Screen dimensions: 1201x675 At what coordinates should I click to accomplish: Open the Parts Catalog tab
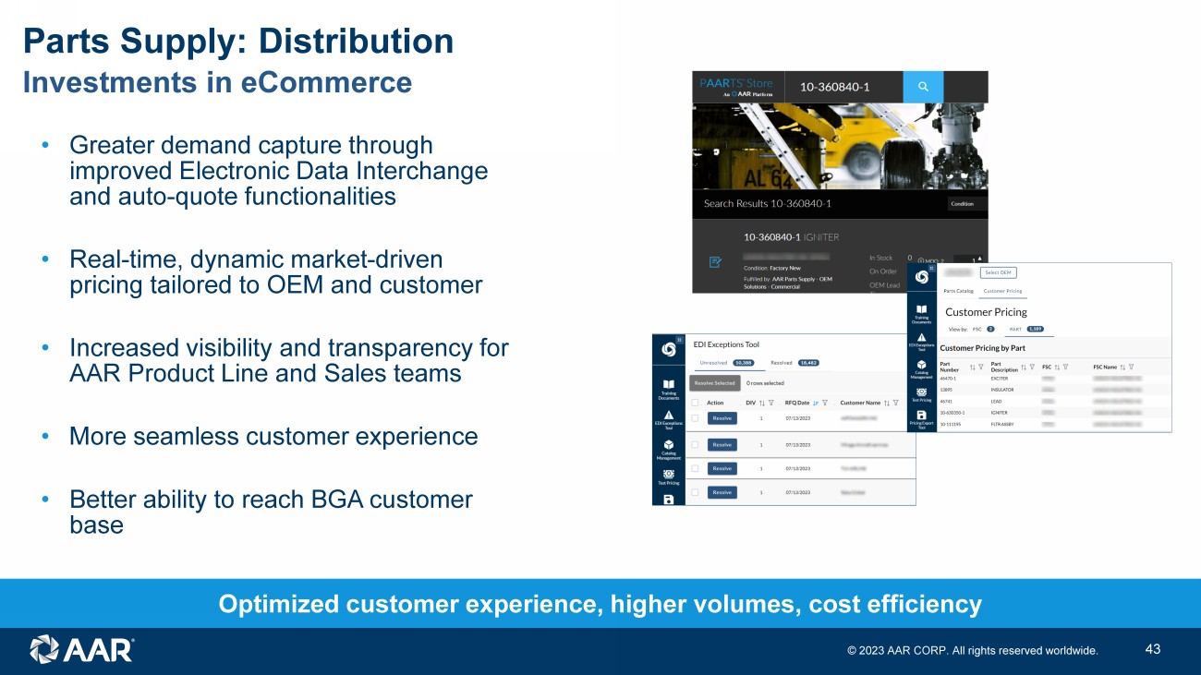(x=958, y=291)
